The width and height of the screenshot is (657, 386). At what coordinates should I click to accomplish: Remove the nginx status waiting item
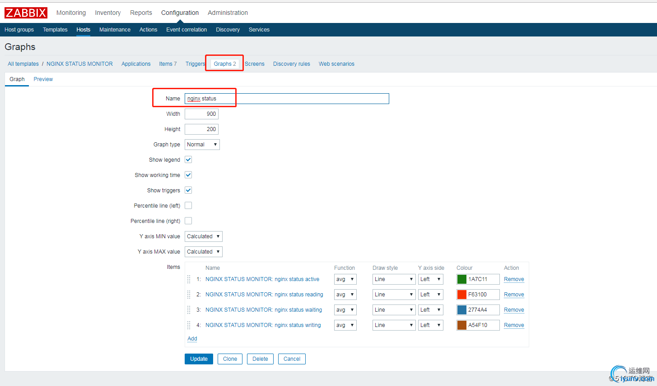coord(514,310)
